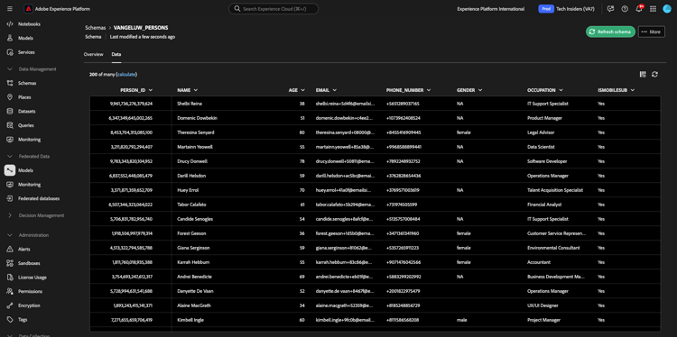
Task: Open the GENDER column menu
Action: point(480,90)
